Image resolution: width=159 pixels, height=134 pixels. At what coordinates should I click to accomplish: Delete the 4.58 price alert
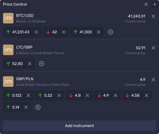click(x=146, y=95)
